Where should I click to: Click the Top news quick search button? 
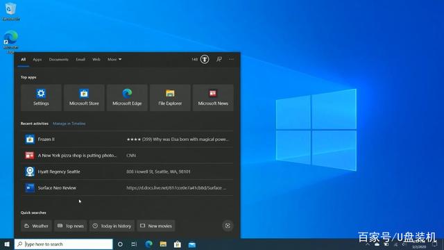coord(71,226)
